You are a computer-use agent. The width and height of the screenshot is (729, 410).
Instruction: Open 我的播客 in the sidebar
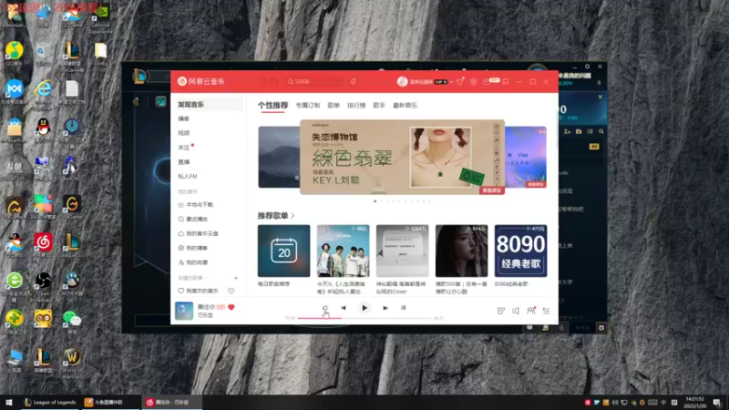click(x=193, y=248)
